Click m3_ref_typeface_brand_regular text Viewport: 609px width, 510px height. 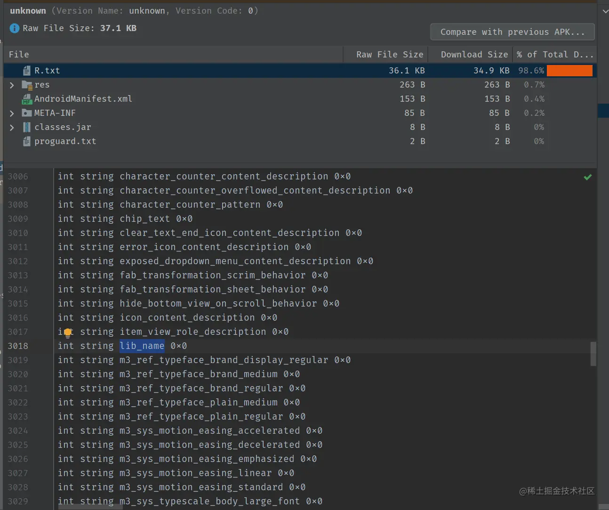pos(201,389)
